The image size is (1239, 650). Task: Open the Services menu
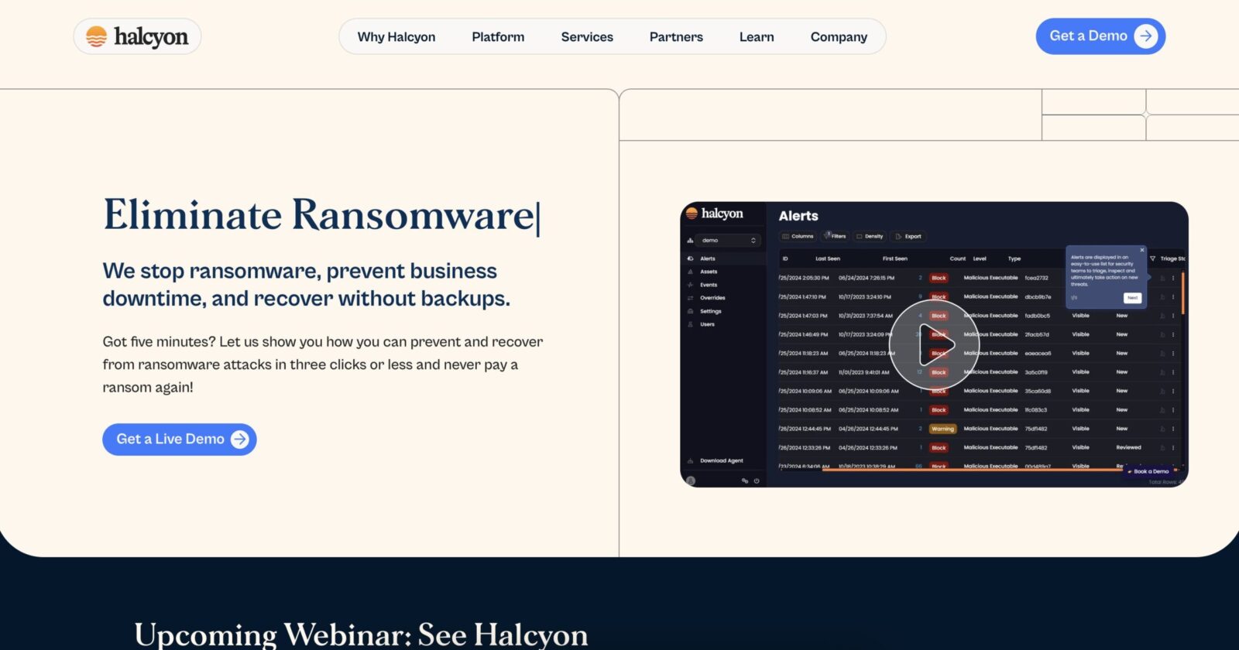click(x=587, y=36)
